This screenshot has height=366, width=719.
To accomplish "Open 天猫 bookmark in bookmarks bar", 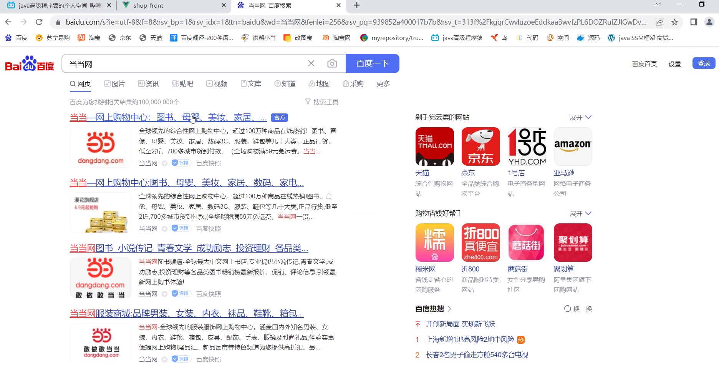I will [151, 38].
